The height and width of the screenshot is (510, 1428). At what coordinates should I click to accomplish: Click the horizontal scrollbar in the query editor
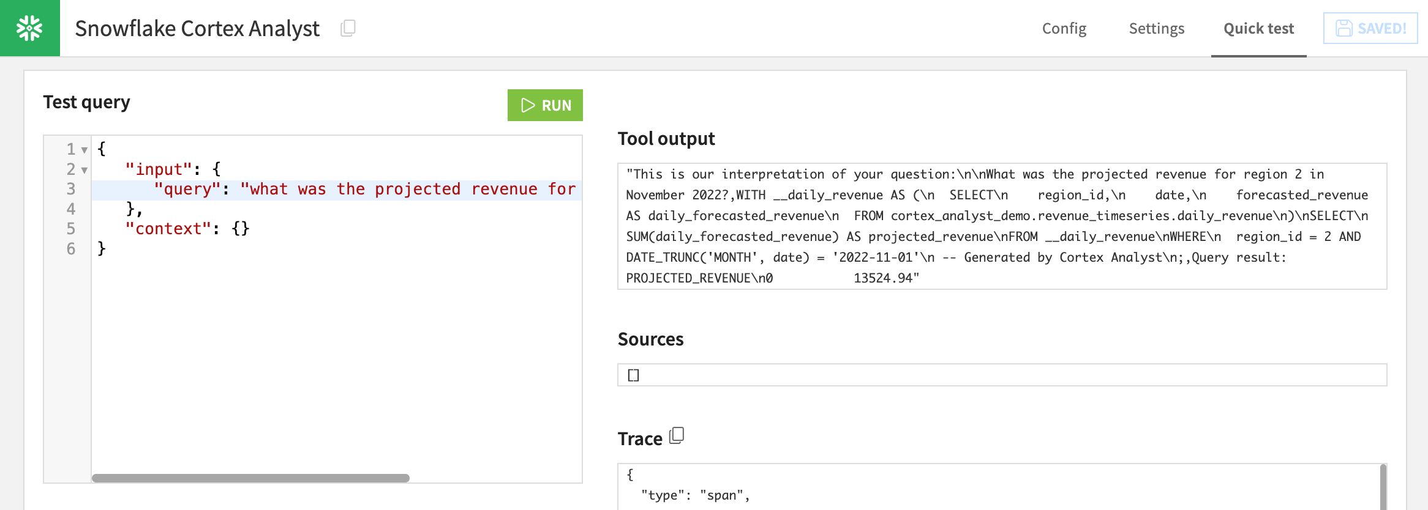click(250, 478)
